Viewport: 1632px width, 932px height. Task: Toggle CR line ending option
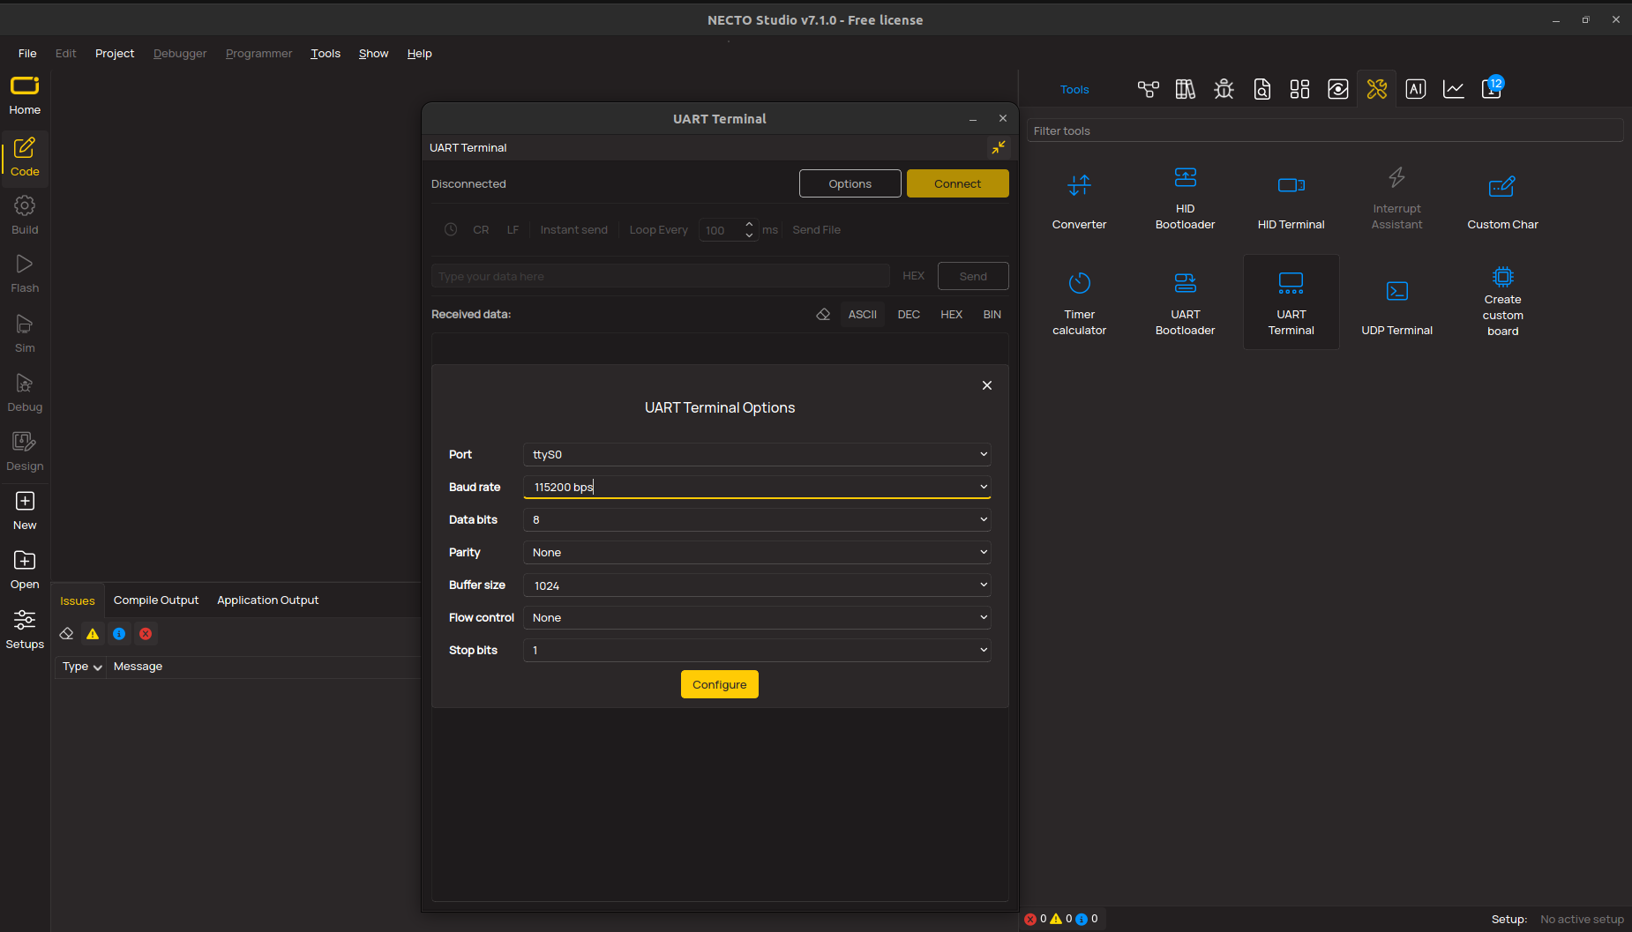(x=481, y=229)
